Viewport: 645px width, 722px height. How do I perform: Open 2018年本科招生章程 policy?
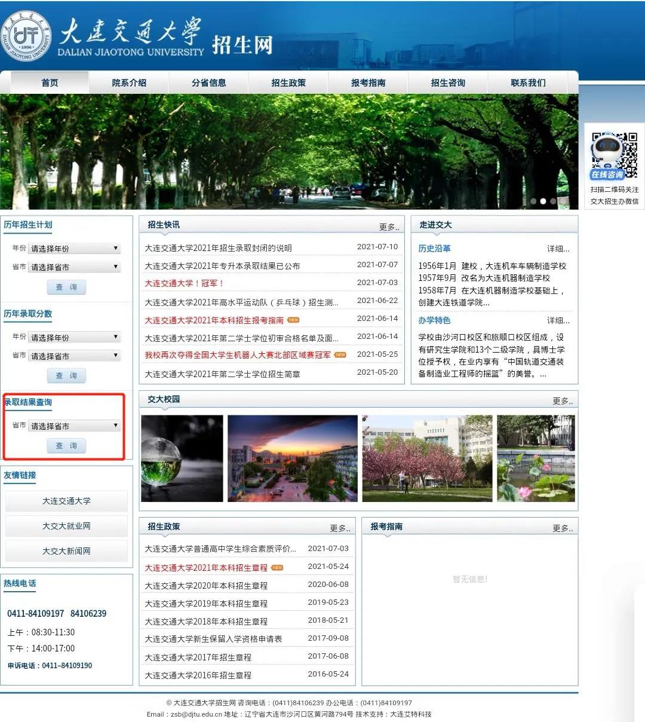click(206, 622)
